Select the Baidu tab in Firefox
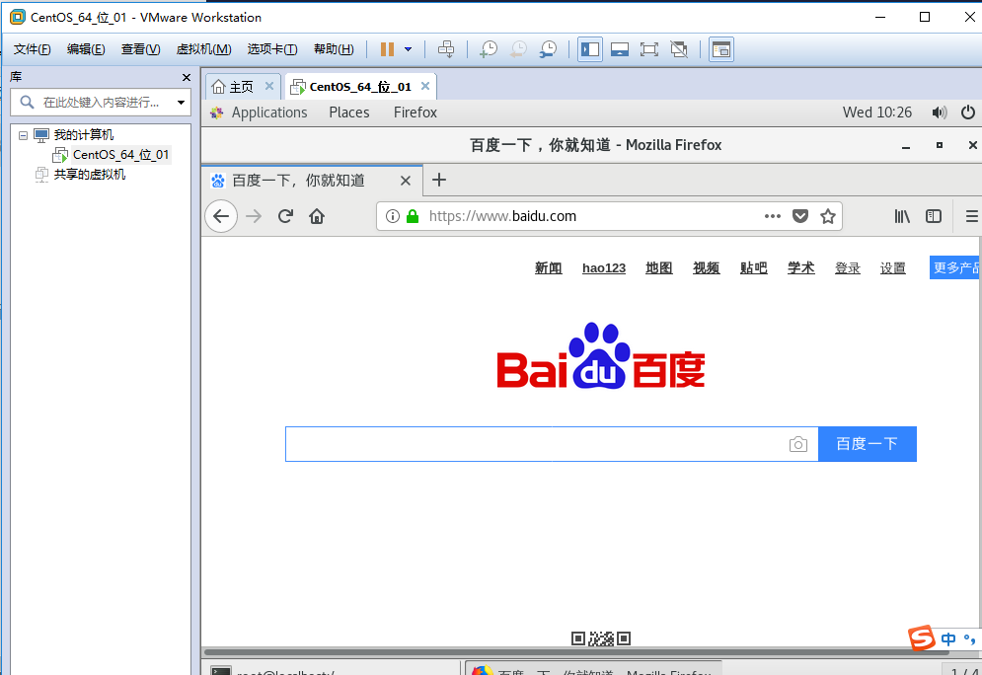Screen dimensions: 982x675 click(298, 181)
